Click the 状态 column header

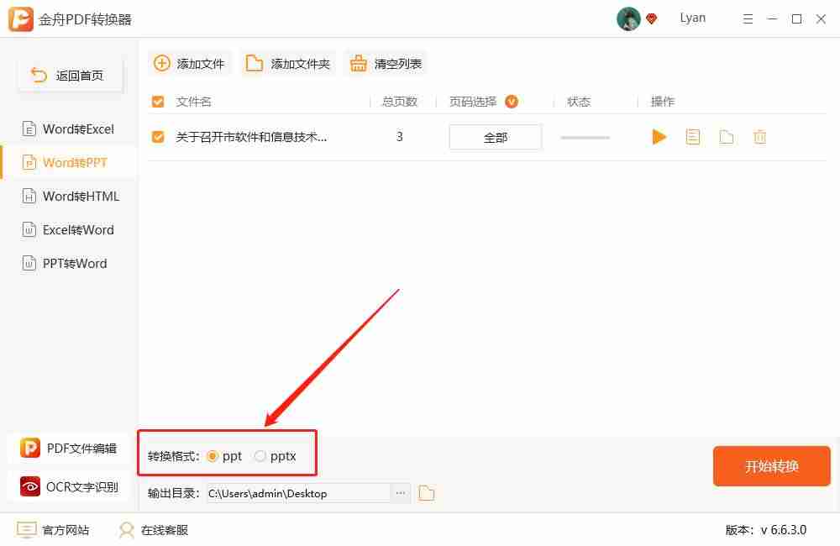coord(579,102)
